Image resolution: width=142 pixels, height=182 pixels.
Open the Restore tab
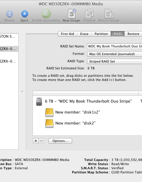coord(133,34)
